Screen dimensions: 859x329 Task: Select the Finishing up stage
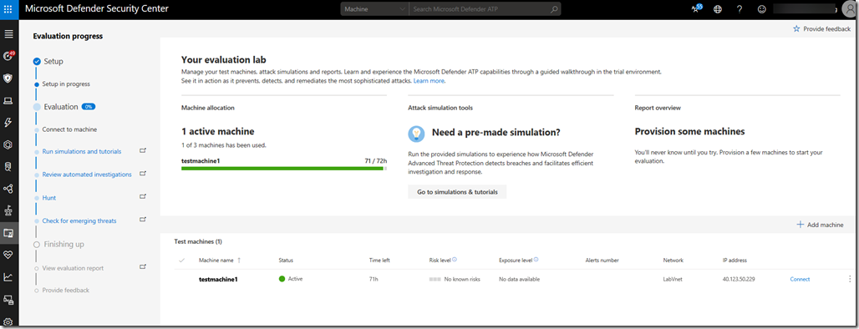coord(64,244)
